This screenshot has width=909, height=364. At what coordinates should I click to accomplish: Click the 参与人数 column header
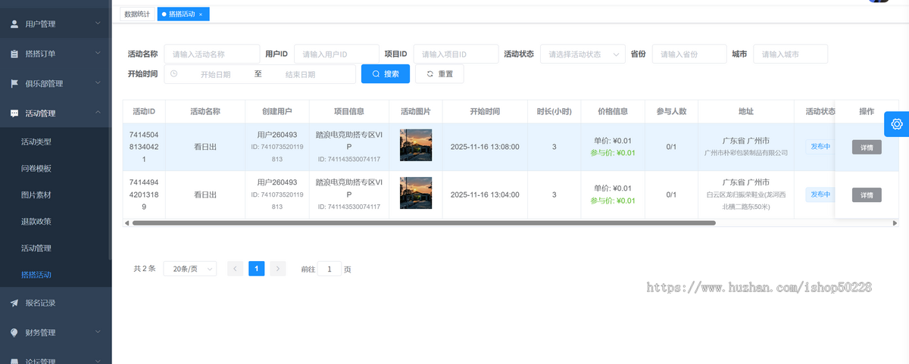[671, 111]
